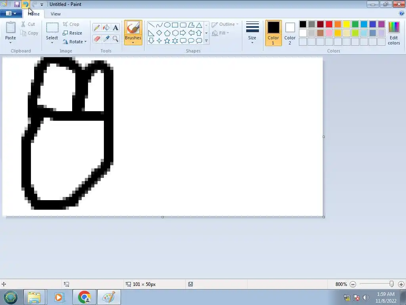Click the zoom slider thumb
The width and height of the screenshot is (406, 305).
click(x=391, y=284)
